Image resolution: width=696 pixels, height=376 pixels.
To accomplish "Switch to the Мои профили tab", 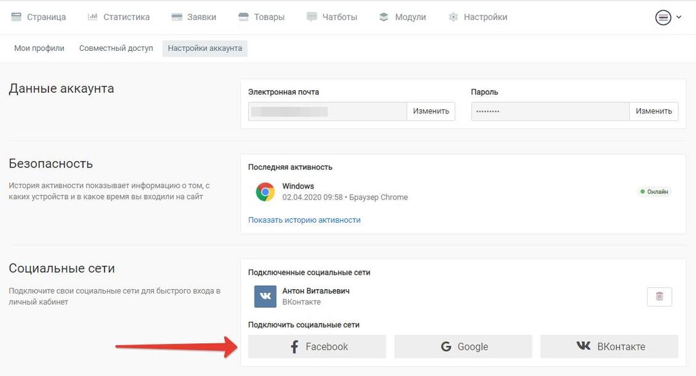I will (39, 48).
